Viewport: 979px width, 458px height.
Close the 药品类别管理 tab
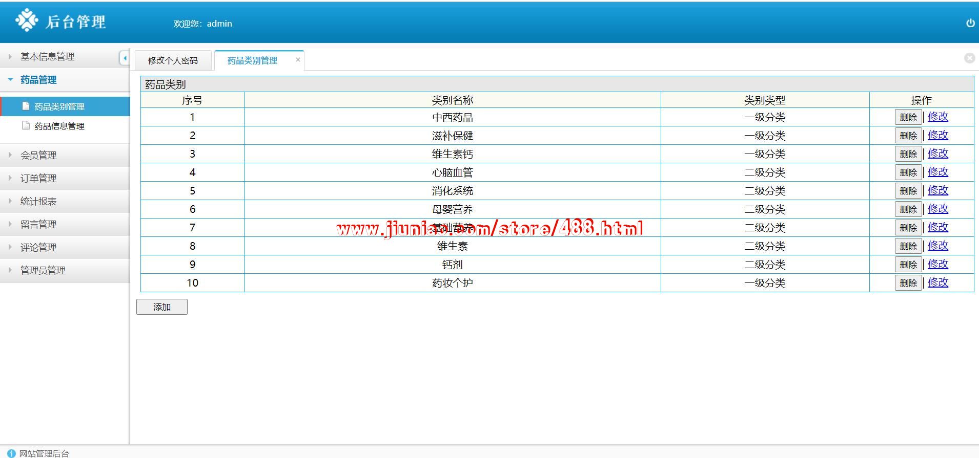click(x=298, y=60)
